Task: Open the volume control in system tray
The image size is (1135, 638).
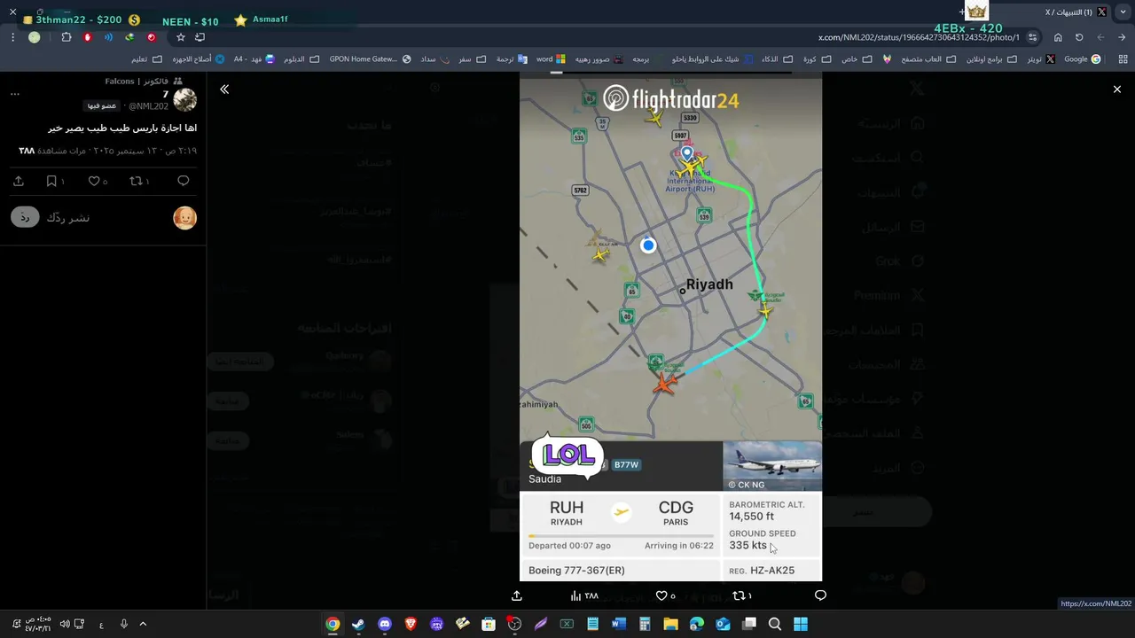Action: tap(65, 624)
